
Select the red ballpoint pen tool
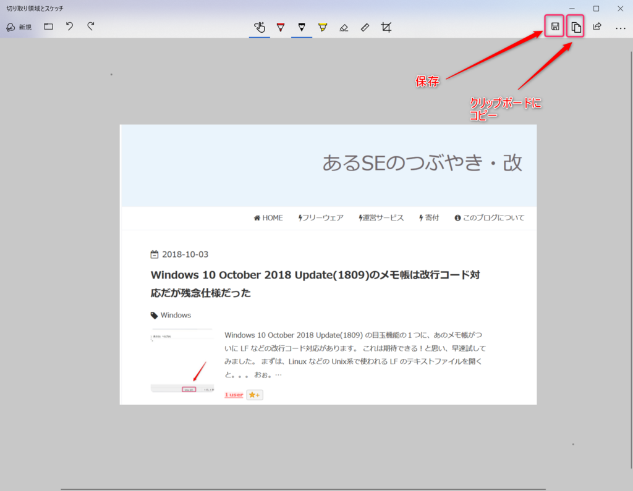pos(281,26)
